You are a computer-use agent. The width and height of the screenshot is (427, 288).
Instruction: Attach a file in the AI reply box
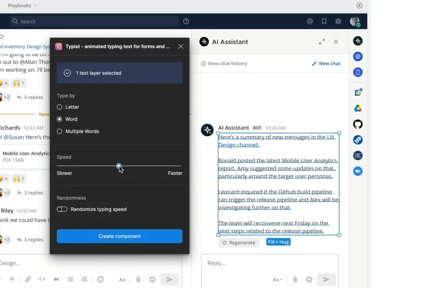(295, 279)
